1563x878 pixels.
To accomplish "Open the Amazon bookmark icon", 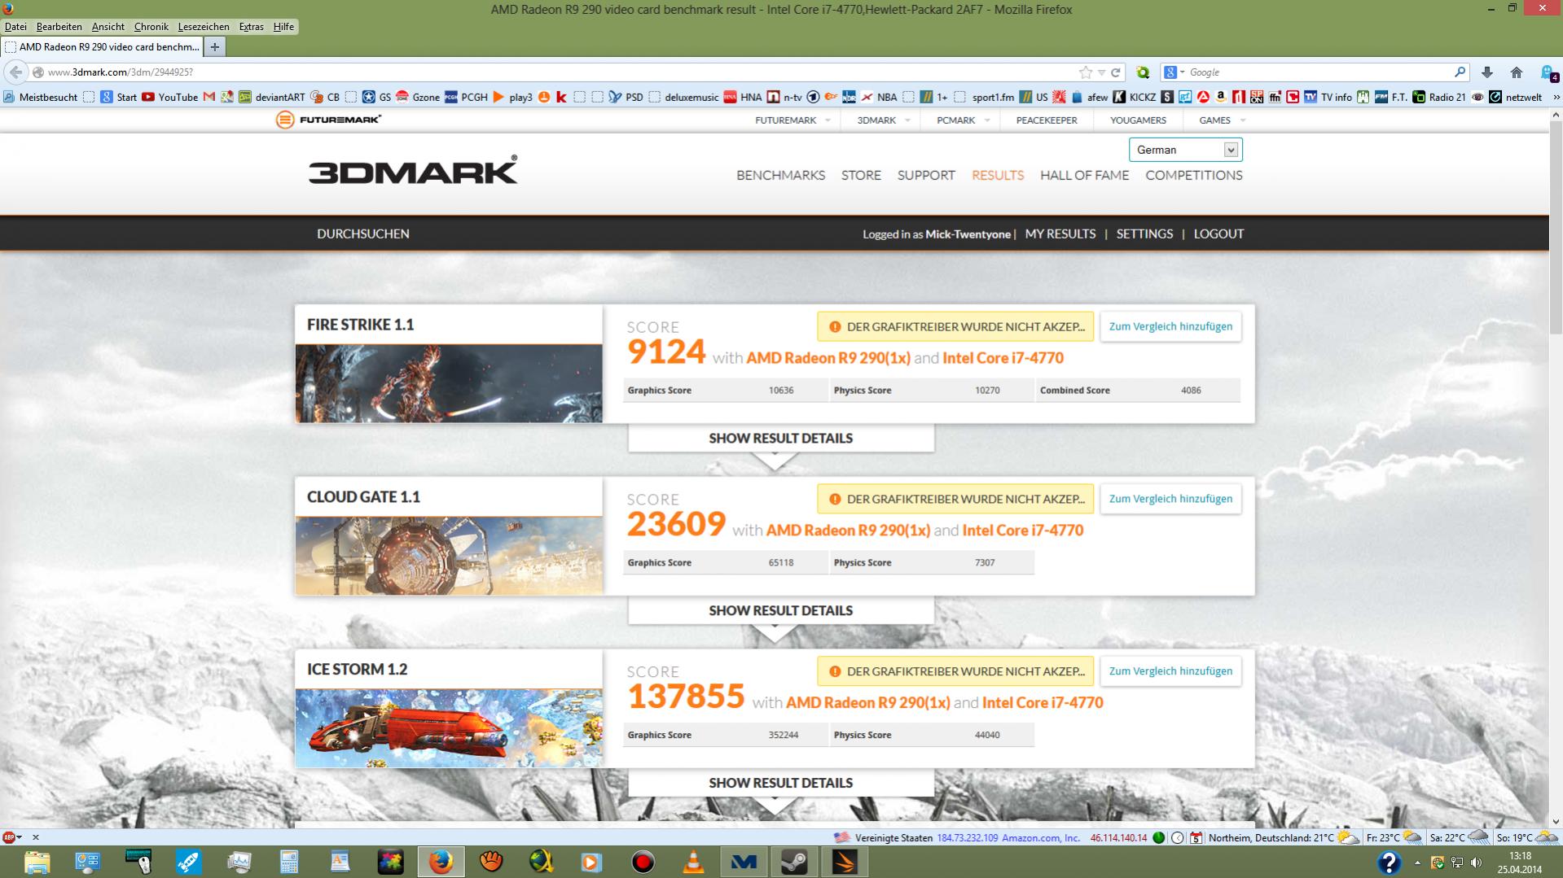I will (1221, 97).
